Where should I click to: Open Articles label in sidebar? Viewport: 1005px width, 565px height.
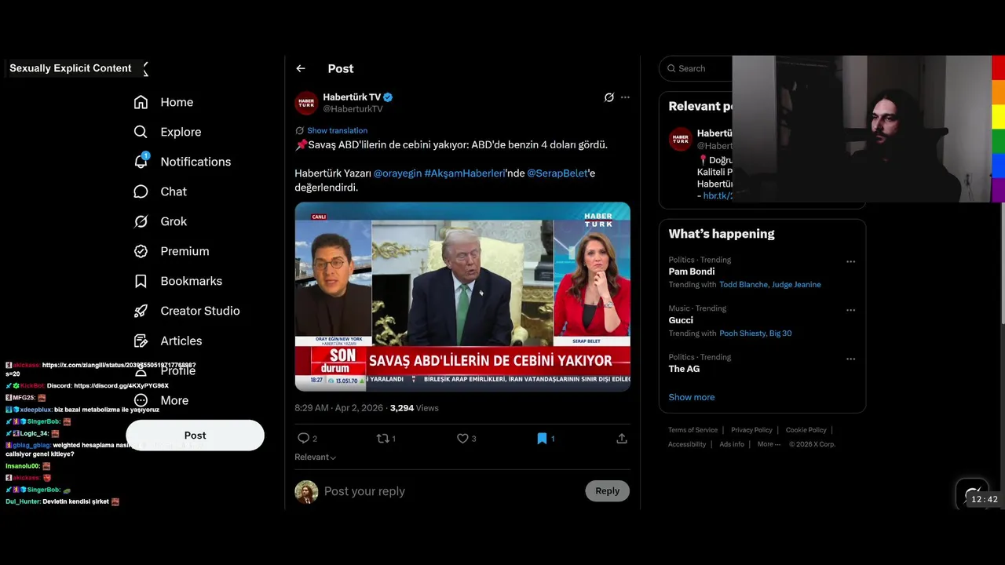point(181,341)
